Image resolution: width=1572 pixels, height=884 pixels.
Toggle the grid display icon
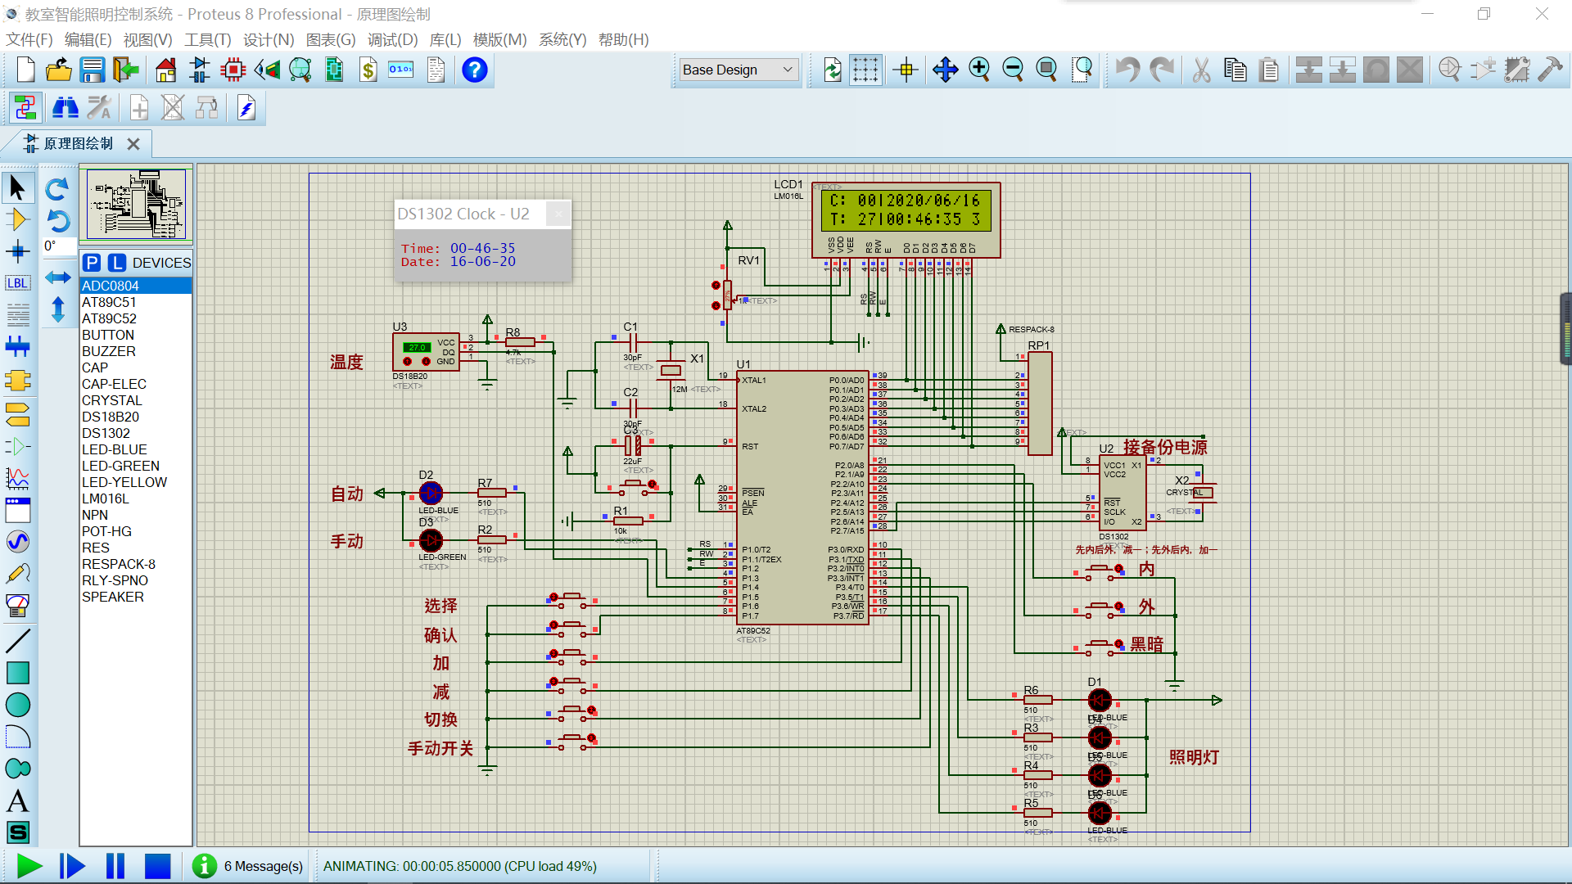865,70
